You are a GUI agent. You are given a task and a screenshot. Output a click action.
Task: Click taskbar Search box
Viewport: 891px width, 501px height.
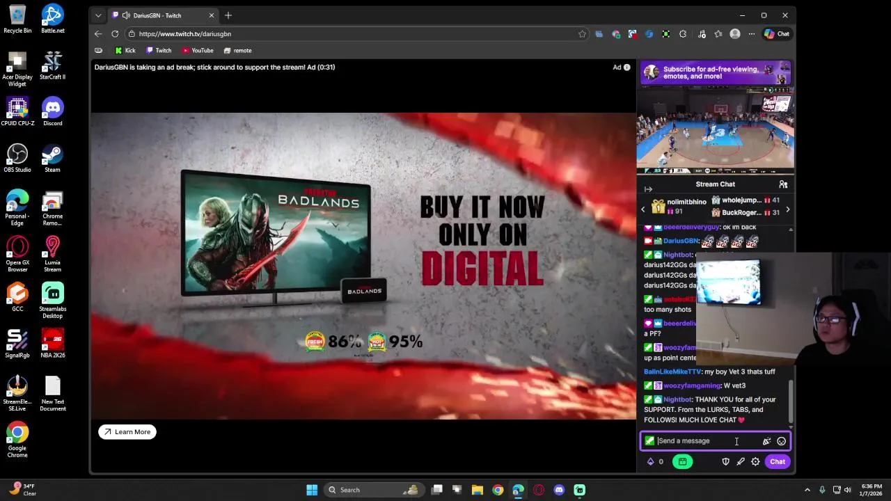pyautogui.click(x=373, y=490)
